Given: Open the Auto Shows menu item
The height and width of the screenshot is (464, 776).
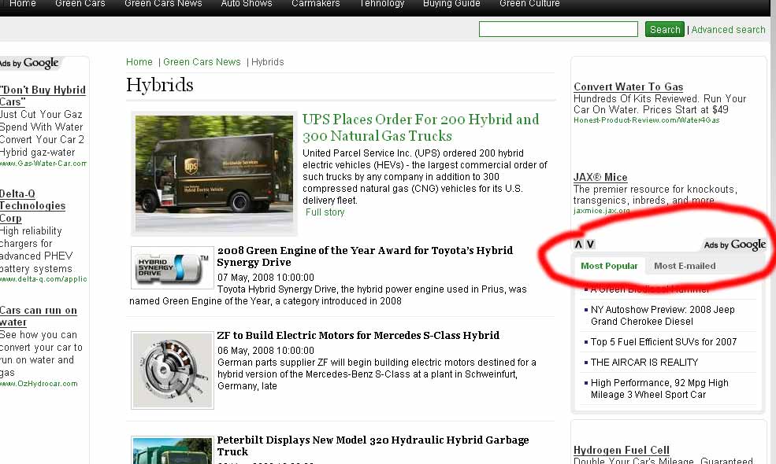Looking at the screenshot, I should click(247, 4).
